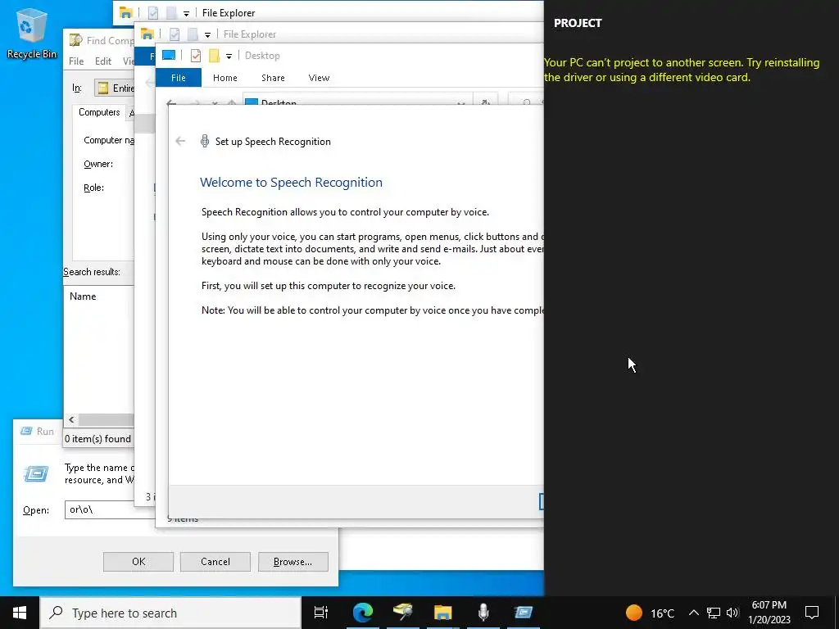Open Quick Access dropdown in middle File Explorer
The width and height of the screenshot is (839, 629).
click(x=207, y=34)
